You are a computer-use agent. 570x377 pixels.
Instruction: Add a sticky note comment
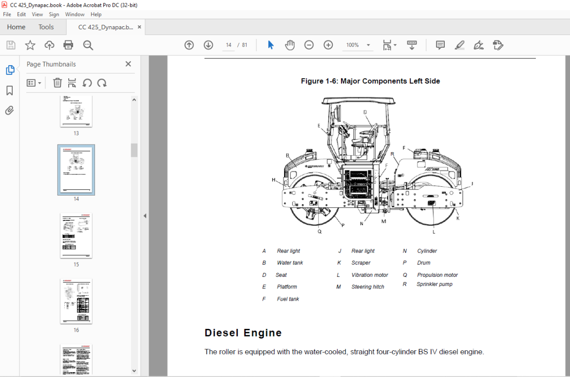point(440,45)
